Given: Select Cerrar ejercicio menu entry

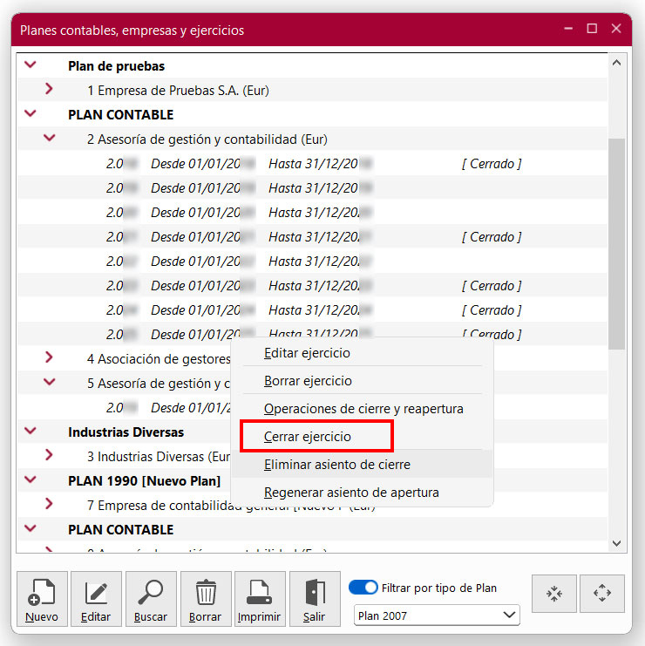Looking at the screenshot, I should pos(363,436).
